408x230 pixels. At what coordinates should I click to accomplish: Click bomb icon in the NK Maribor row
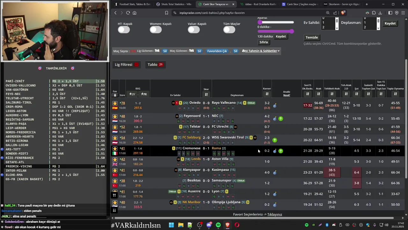275,205
